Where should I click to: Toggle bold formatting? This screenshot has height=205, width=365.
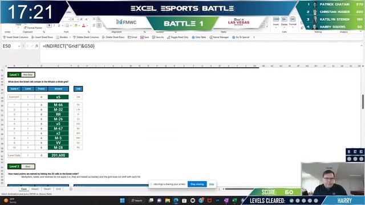point(49,26)
